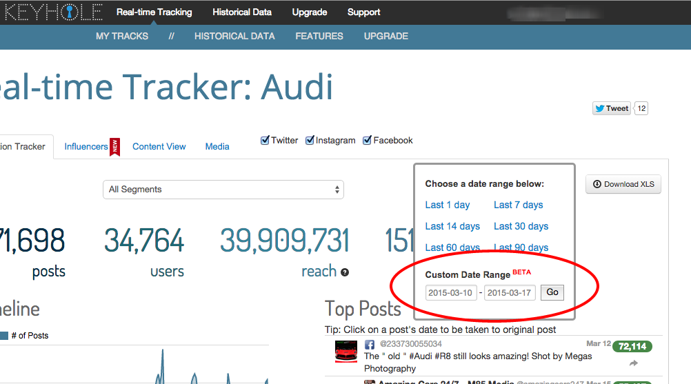Click the share arrow on top post
This screenshot has height=384, width=691.
[633, 363]
